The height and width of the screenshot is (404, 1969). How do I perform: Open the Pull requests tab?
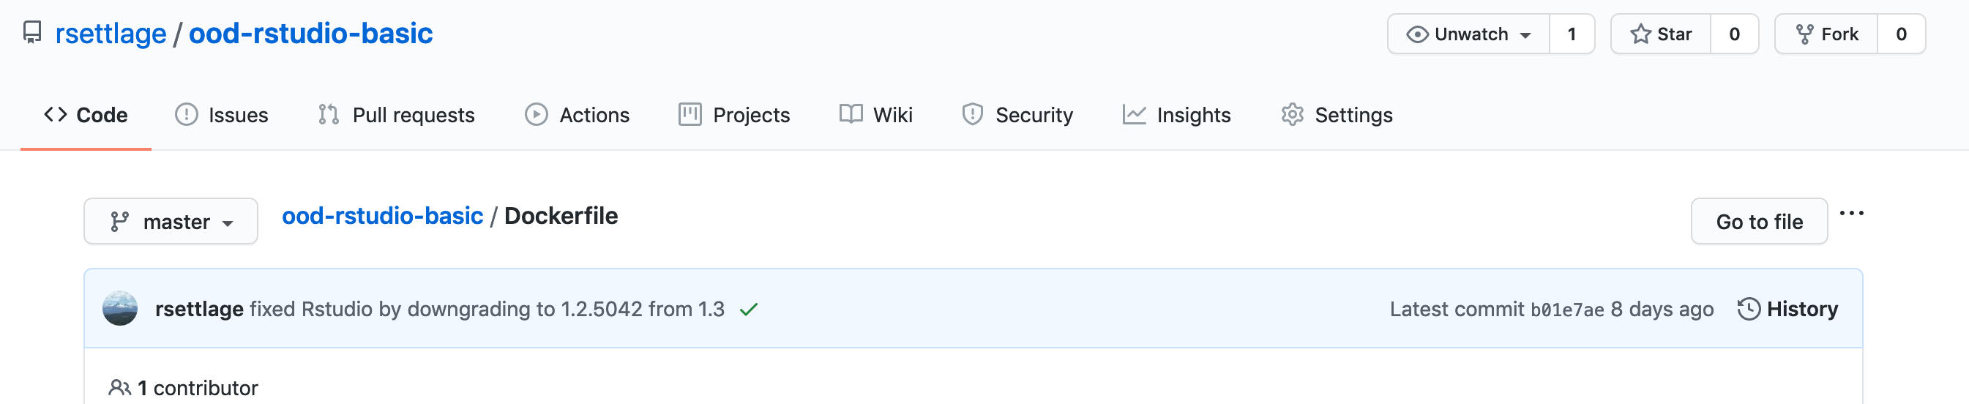click(396, 116)
